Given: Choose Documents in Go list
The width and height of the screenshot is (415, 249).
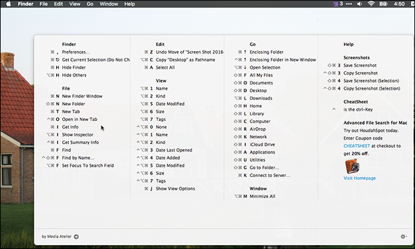Looking at the screenshot, I should pos(261,83).
